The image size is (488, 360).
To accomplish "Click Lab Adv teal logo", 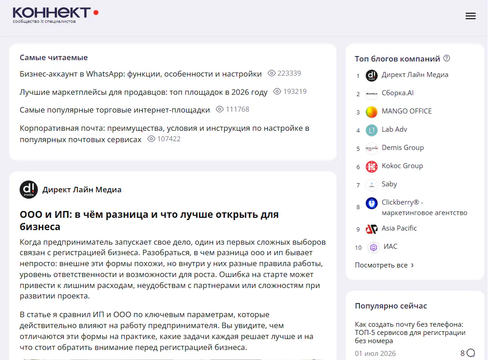I will (371, 130).
